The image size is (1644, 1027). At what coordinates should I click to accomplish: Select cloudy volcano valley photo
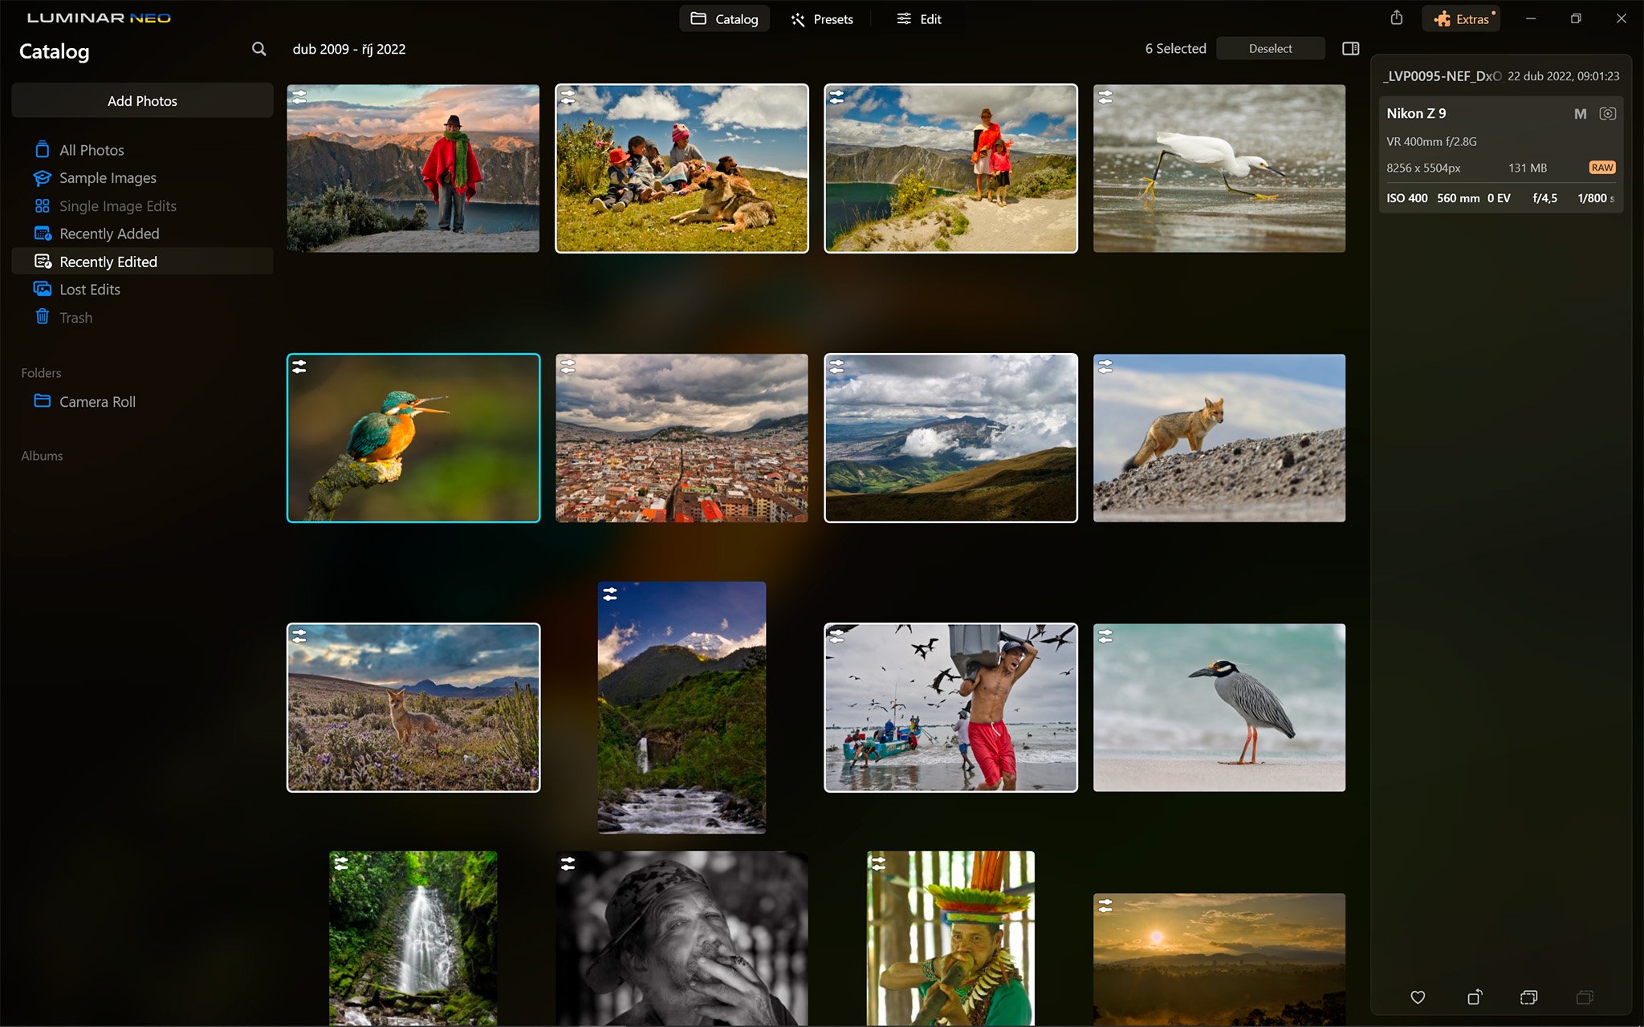[x=950, y=438]
